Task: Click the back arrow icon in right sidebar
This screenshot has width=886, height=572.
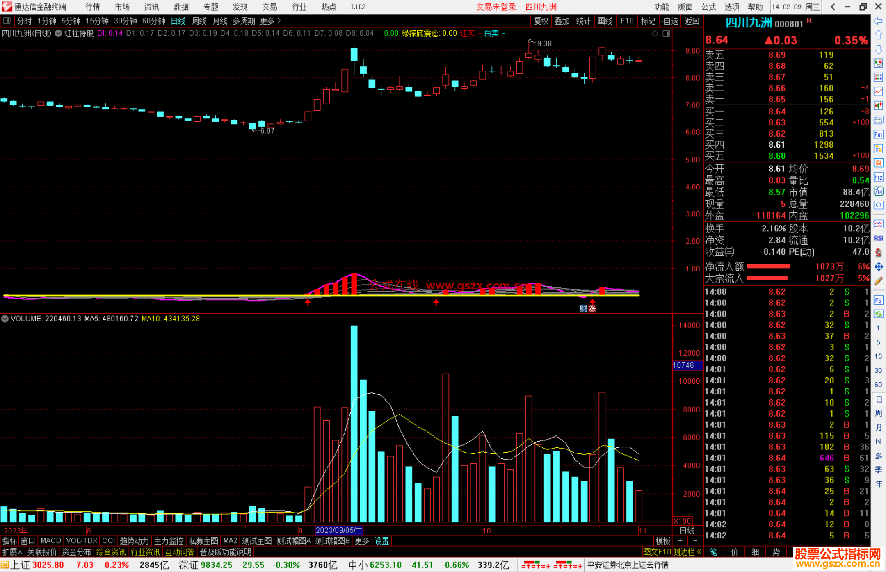Action: [x=878, y=21]
